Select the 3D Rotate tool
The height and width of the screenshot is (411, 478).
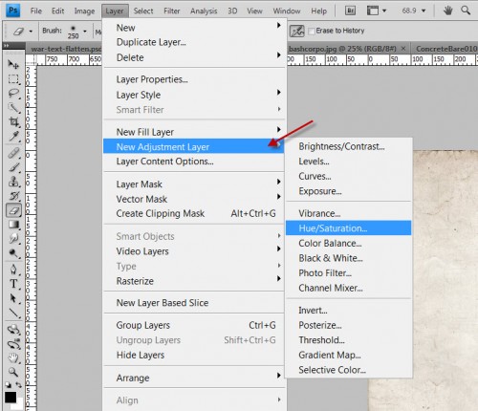(13, 330)
